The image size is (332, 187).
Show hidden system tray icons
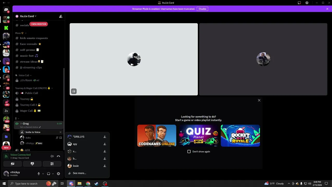click(289, 184)
